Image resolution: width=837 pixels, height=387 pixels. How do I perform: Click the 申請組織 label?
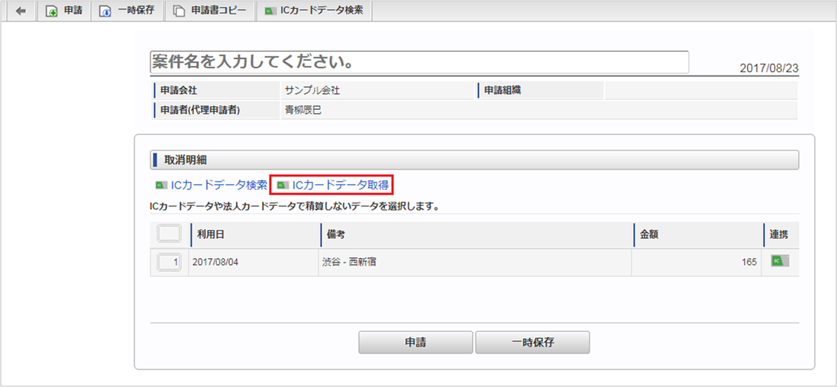[x=503, y=90]
